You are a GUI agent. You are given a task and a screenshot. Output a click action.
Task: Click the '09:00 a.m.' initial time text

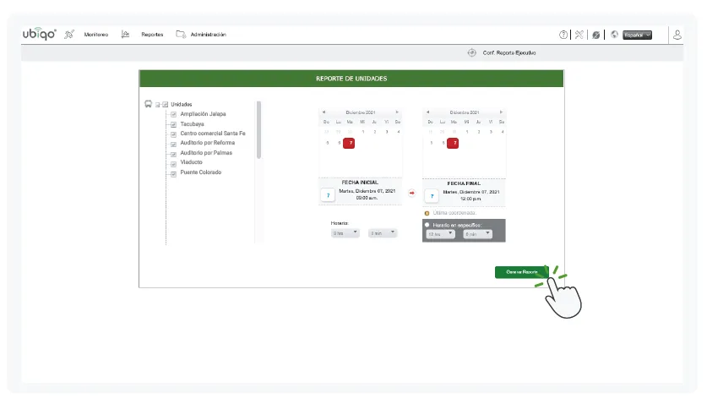[x=367, y=198]
